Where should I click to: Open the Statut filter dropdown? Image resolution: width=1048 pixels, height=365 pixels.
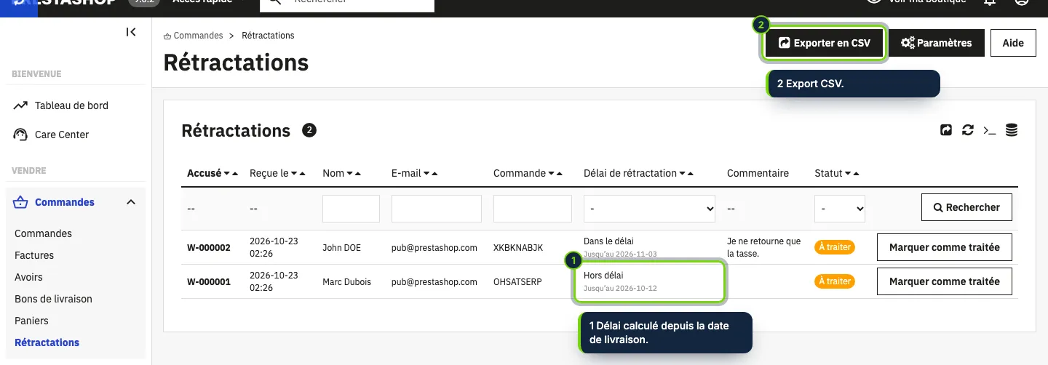coord(839,209)
